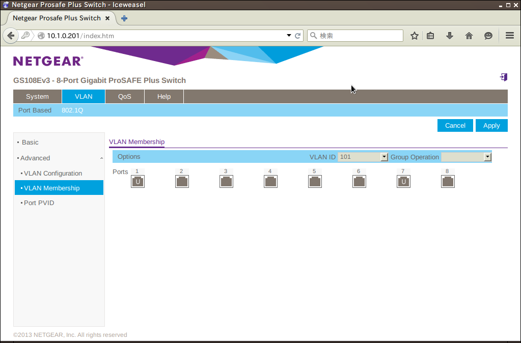Image resolution: width=521 pixels, height=343 pixels.
Task: Show bookmarks list
Action: pos(430,36)
